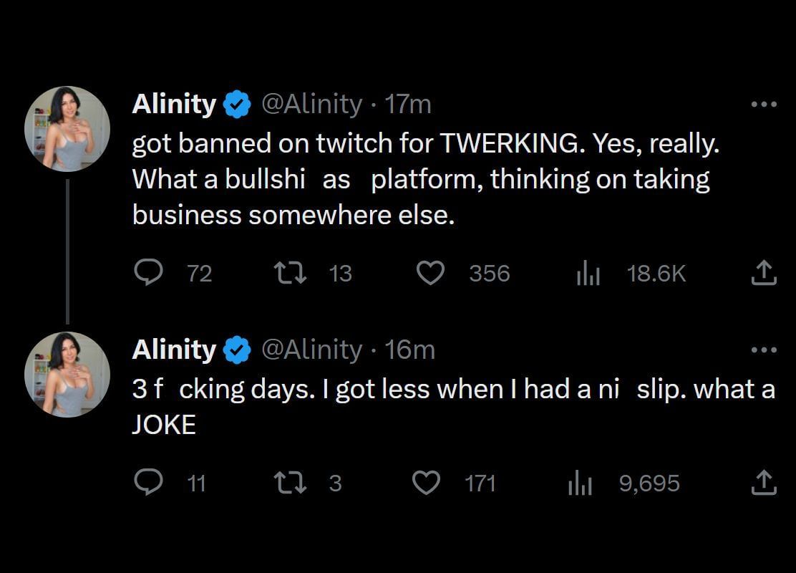
Task: Toggle like on the second tweet
Action: coord(426,483)
